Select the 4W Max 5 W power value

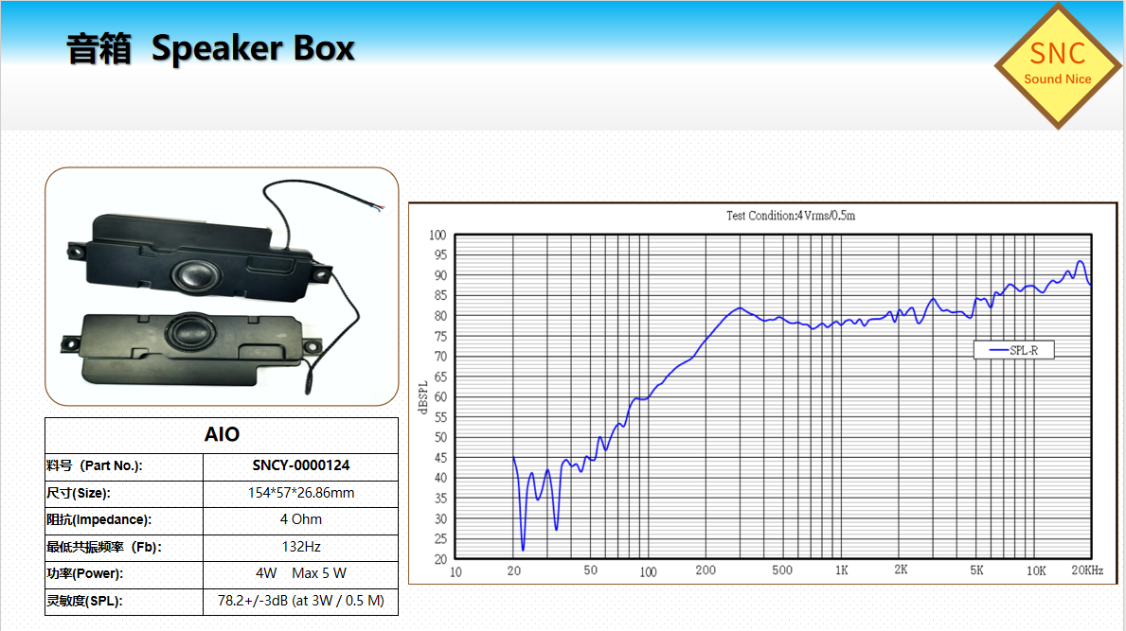click(300, 574)
